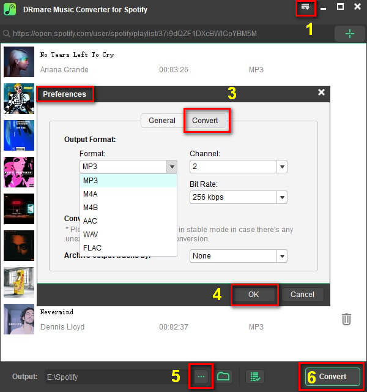
Task: Click the Nevermind album cover
Action: pyautogui.click(x=19, y=319)
